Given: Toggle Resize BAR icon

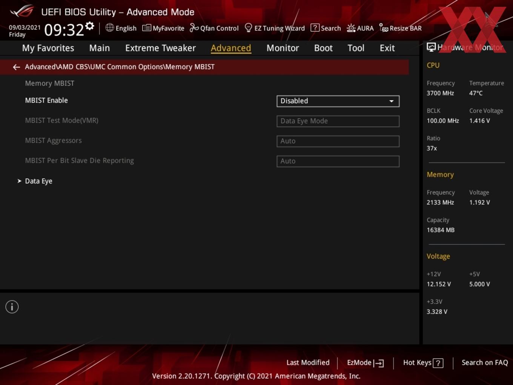Looking at the screenshot, I should pos(384,28).
